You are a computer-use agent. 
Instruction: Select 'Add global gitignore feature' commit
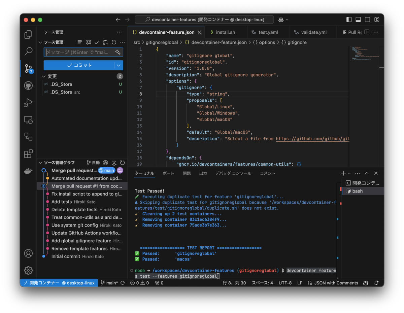pyautogui.click(x=82, y=241)
